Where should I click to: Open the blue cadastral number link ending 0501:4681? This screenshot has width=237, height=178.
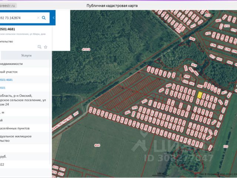point(6,80)
